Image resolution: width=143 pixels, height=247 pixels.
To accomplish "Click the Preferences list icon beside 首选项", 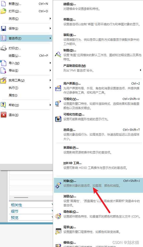I will [x=3, y=38].
